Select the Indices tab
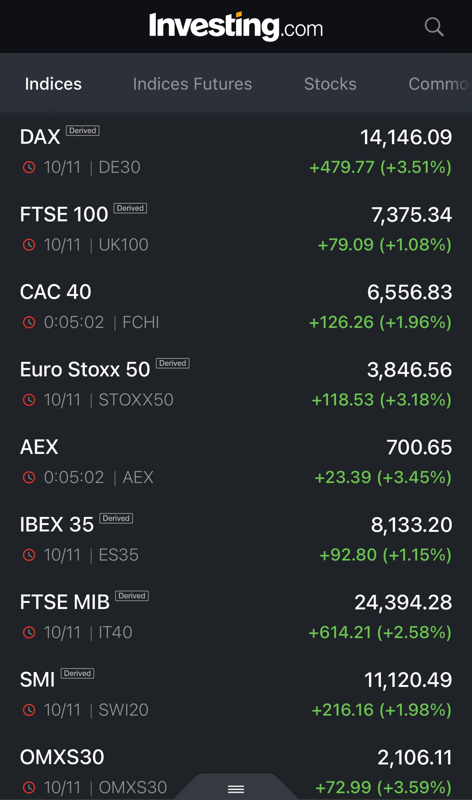The height and width of the screenshot is (800, 472). [x=53, y=84]
